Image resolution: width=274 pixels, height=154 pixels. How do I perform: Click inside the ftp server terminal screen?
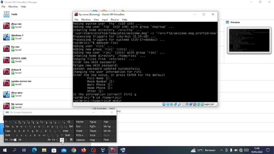145,62
